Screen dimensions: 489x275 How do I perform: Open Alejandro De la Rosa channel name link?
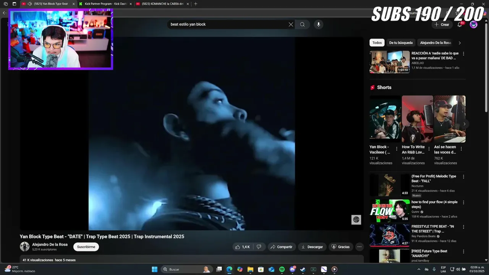pos(50,244)
